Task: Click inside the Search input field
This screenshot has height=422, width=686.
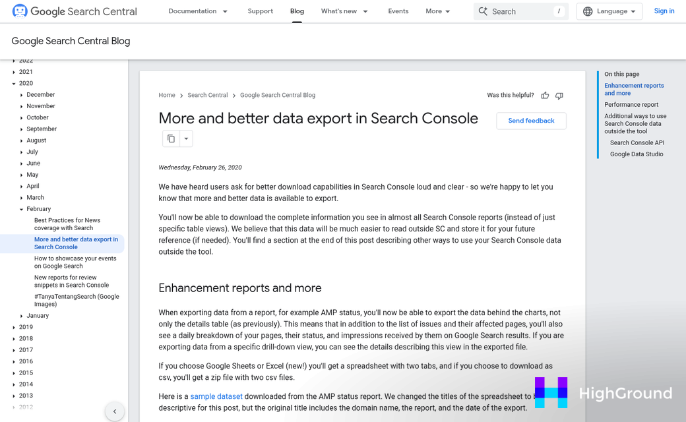Action: 514,11
